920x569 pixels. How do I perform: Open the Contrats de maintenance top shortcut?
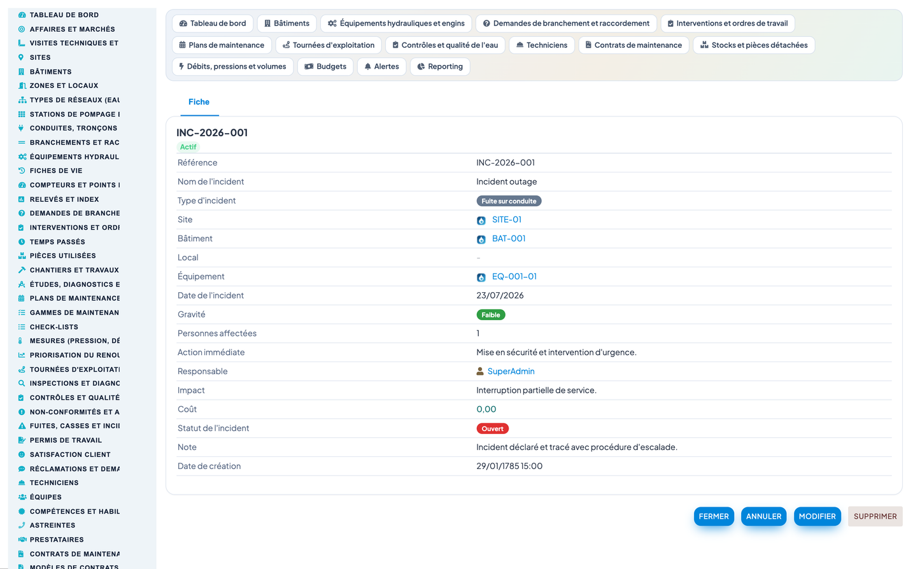pyautogui.click(x=633, y=45)
